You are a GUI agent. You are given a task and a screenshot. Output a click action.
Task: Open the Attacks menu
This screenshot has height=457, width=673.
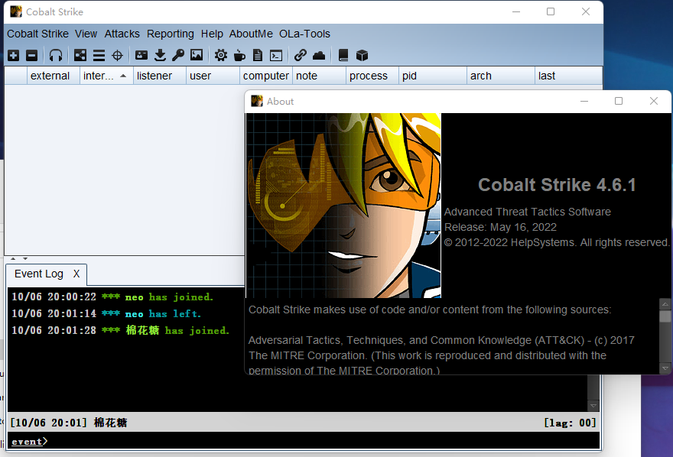122,34
